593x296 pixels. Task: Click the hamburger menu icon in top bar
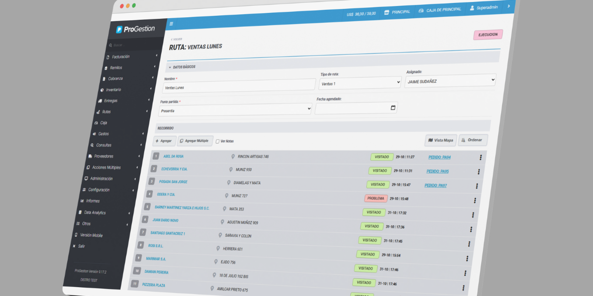click(171, 24)
